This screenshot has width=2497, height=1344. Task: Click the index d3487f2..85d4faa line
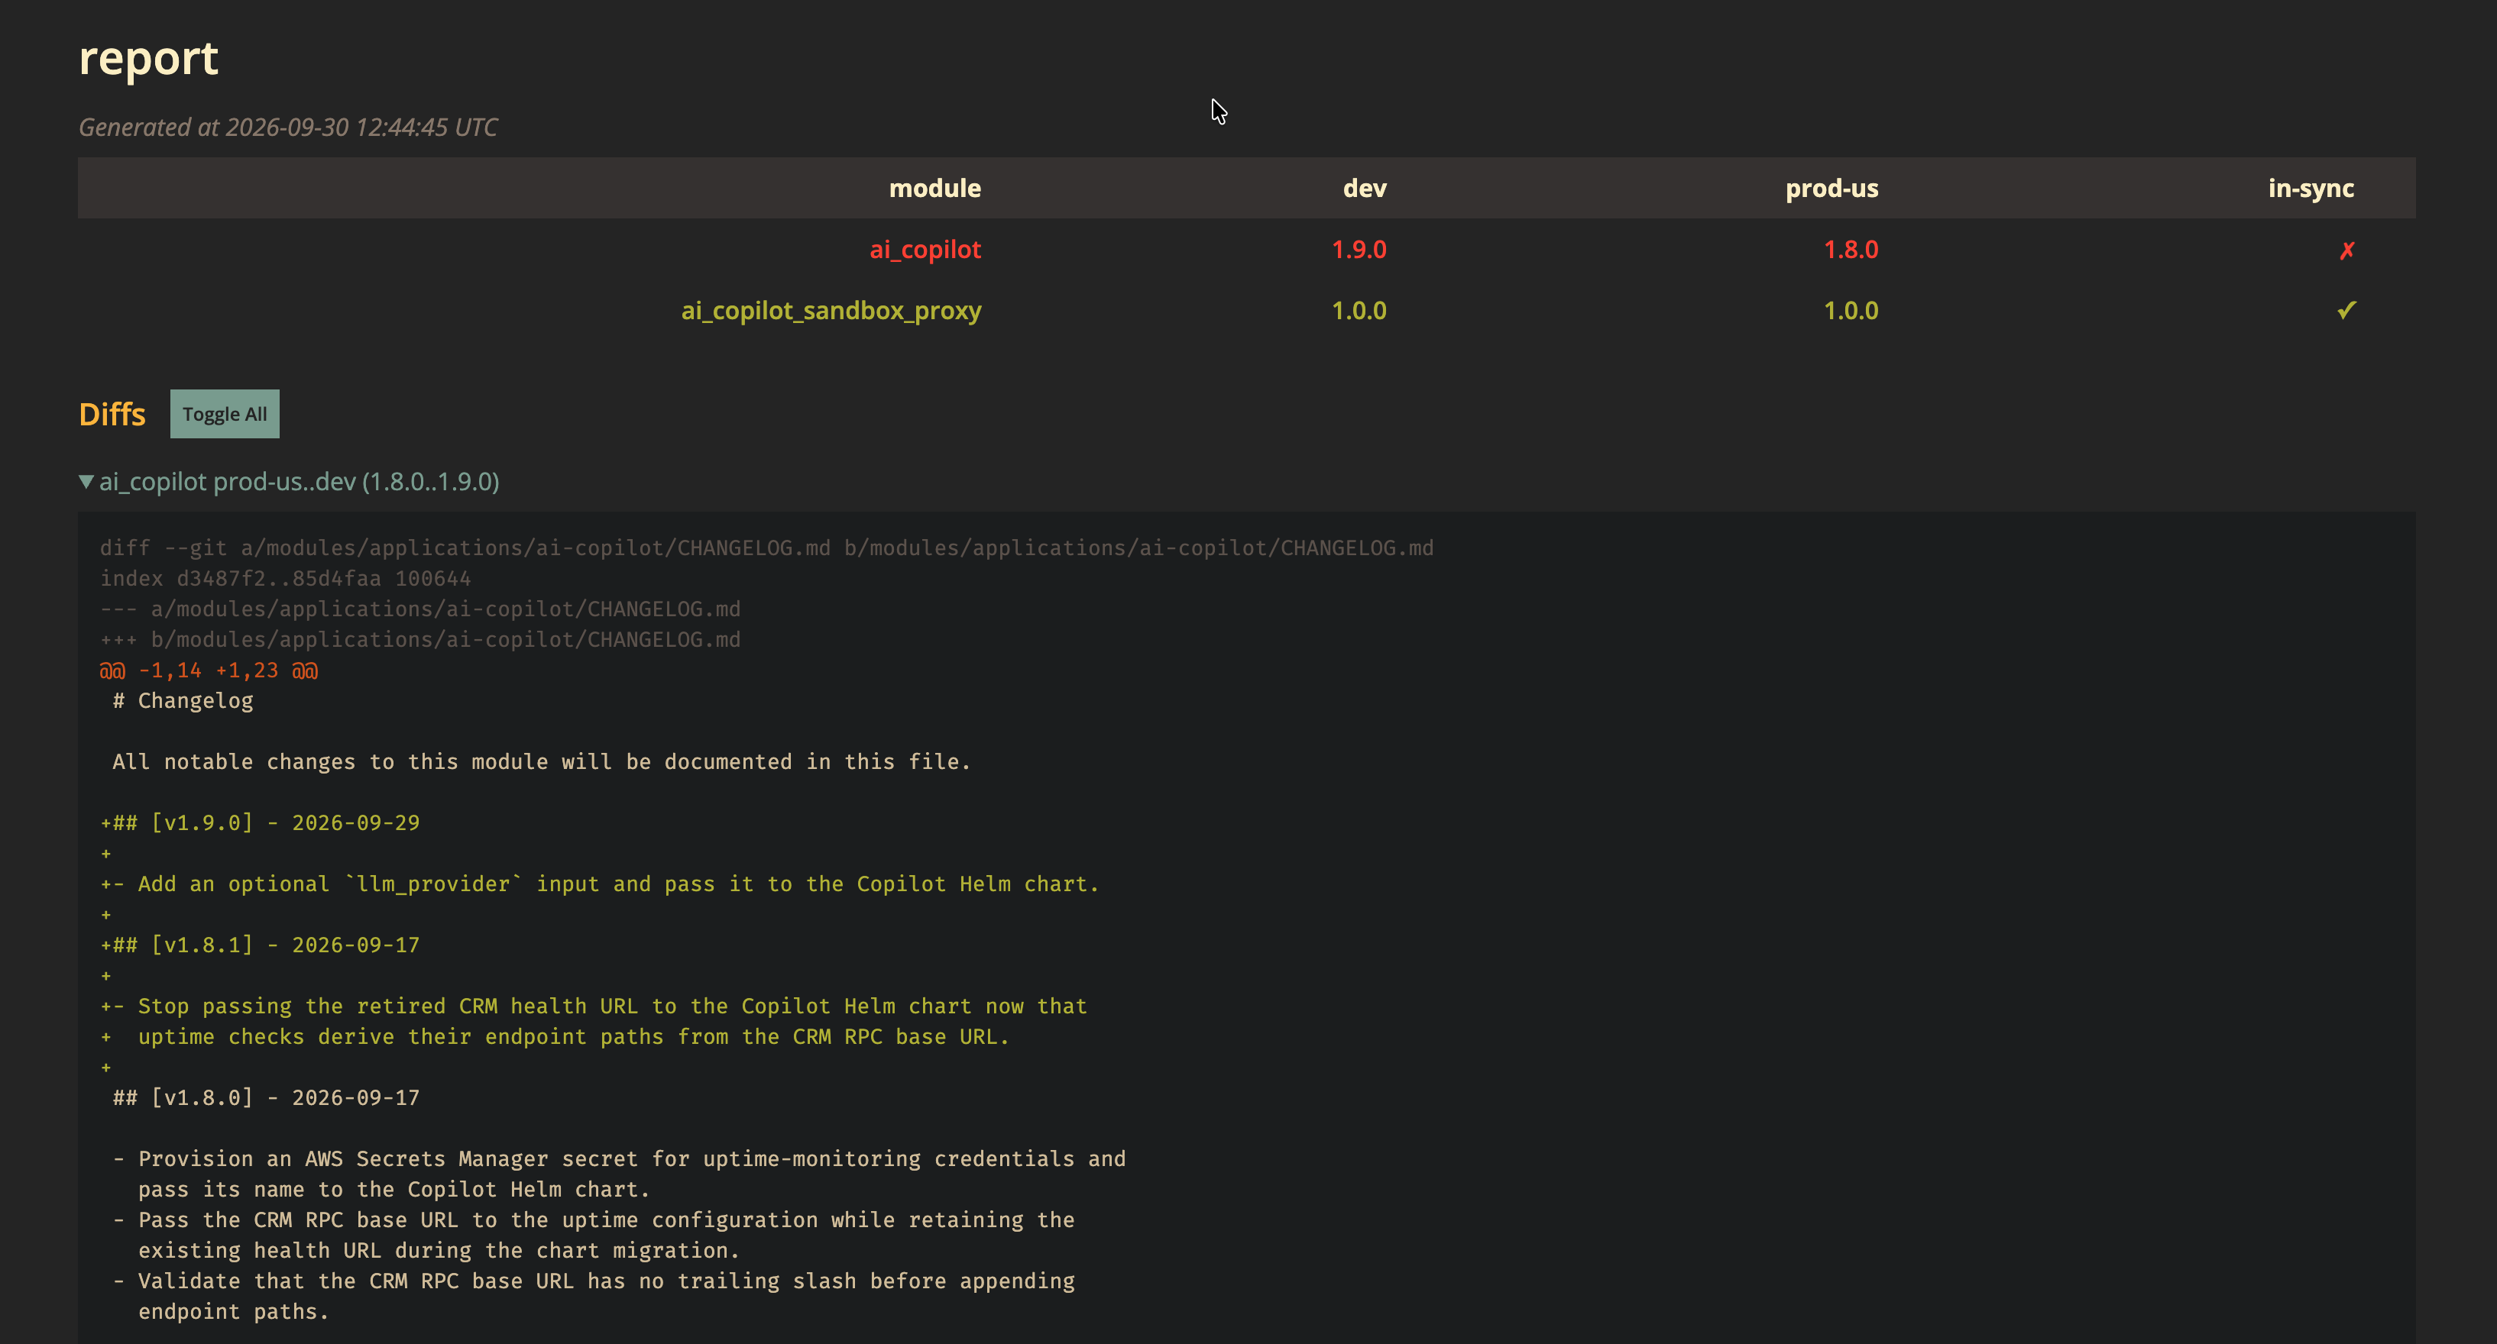[285, 579]
